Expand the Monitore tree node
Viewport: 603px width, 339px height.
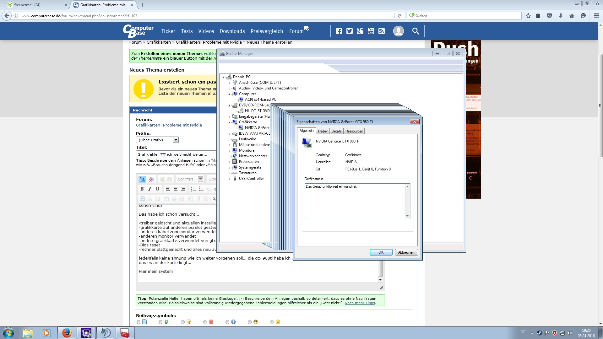[x=230, y=151]
